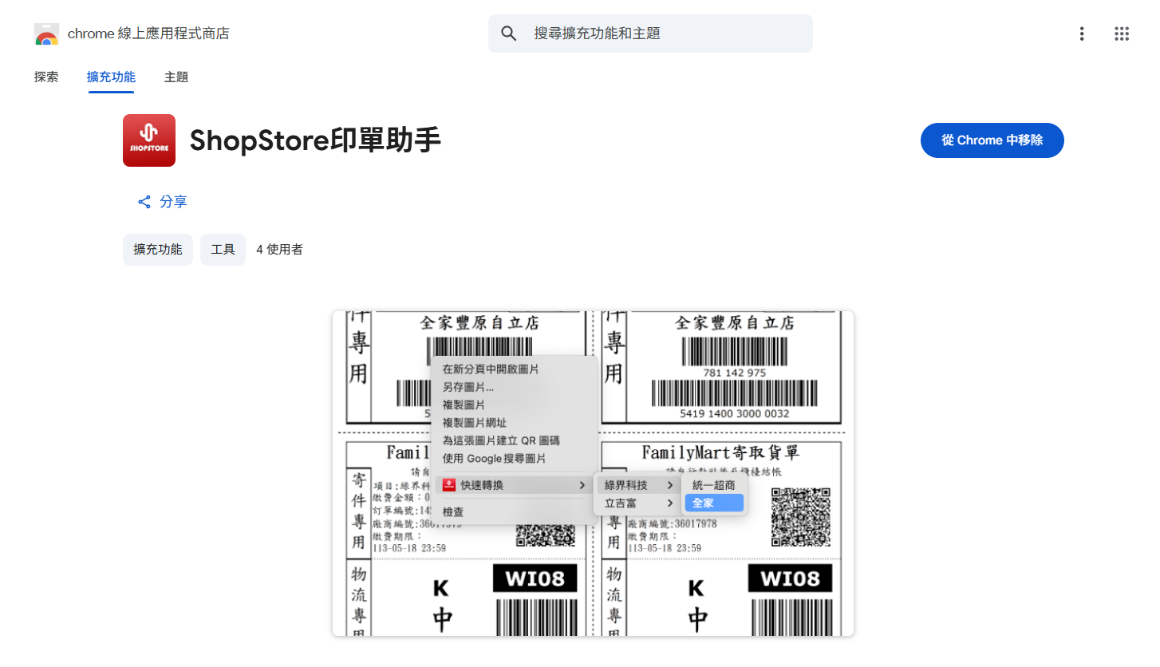The width and height of the screenshot is (1160, 667).
Task: Open the Google apps grid icon
Action: (1122, 34)
